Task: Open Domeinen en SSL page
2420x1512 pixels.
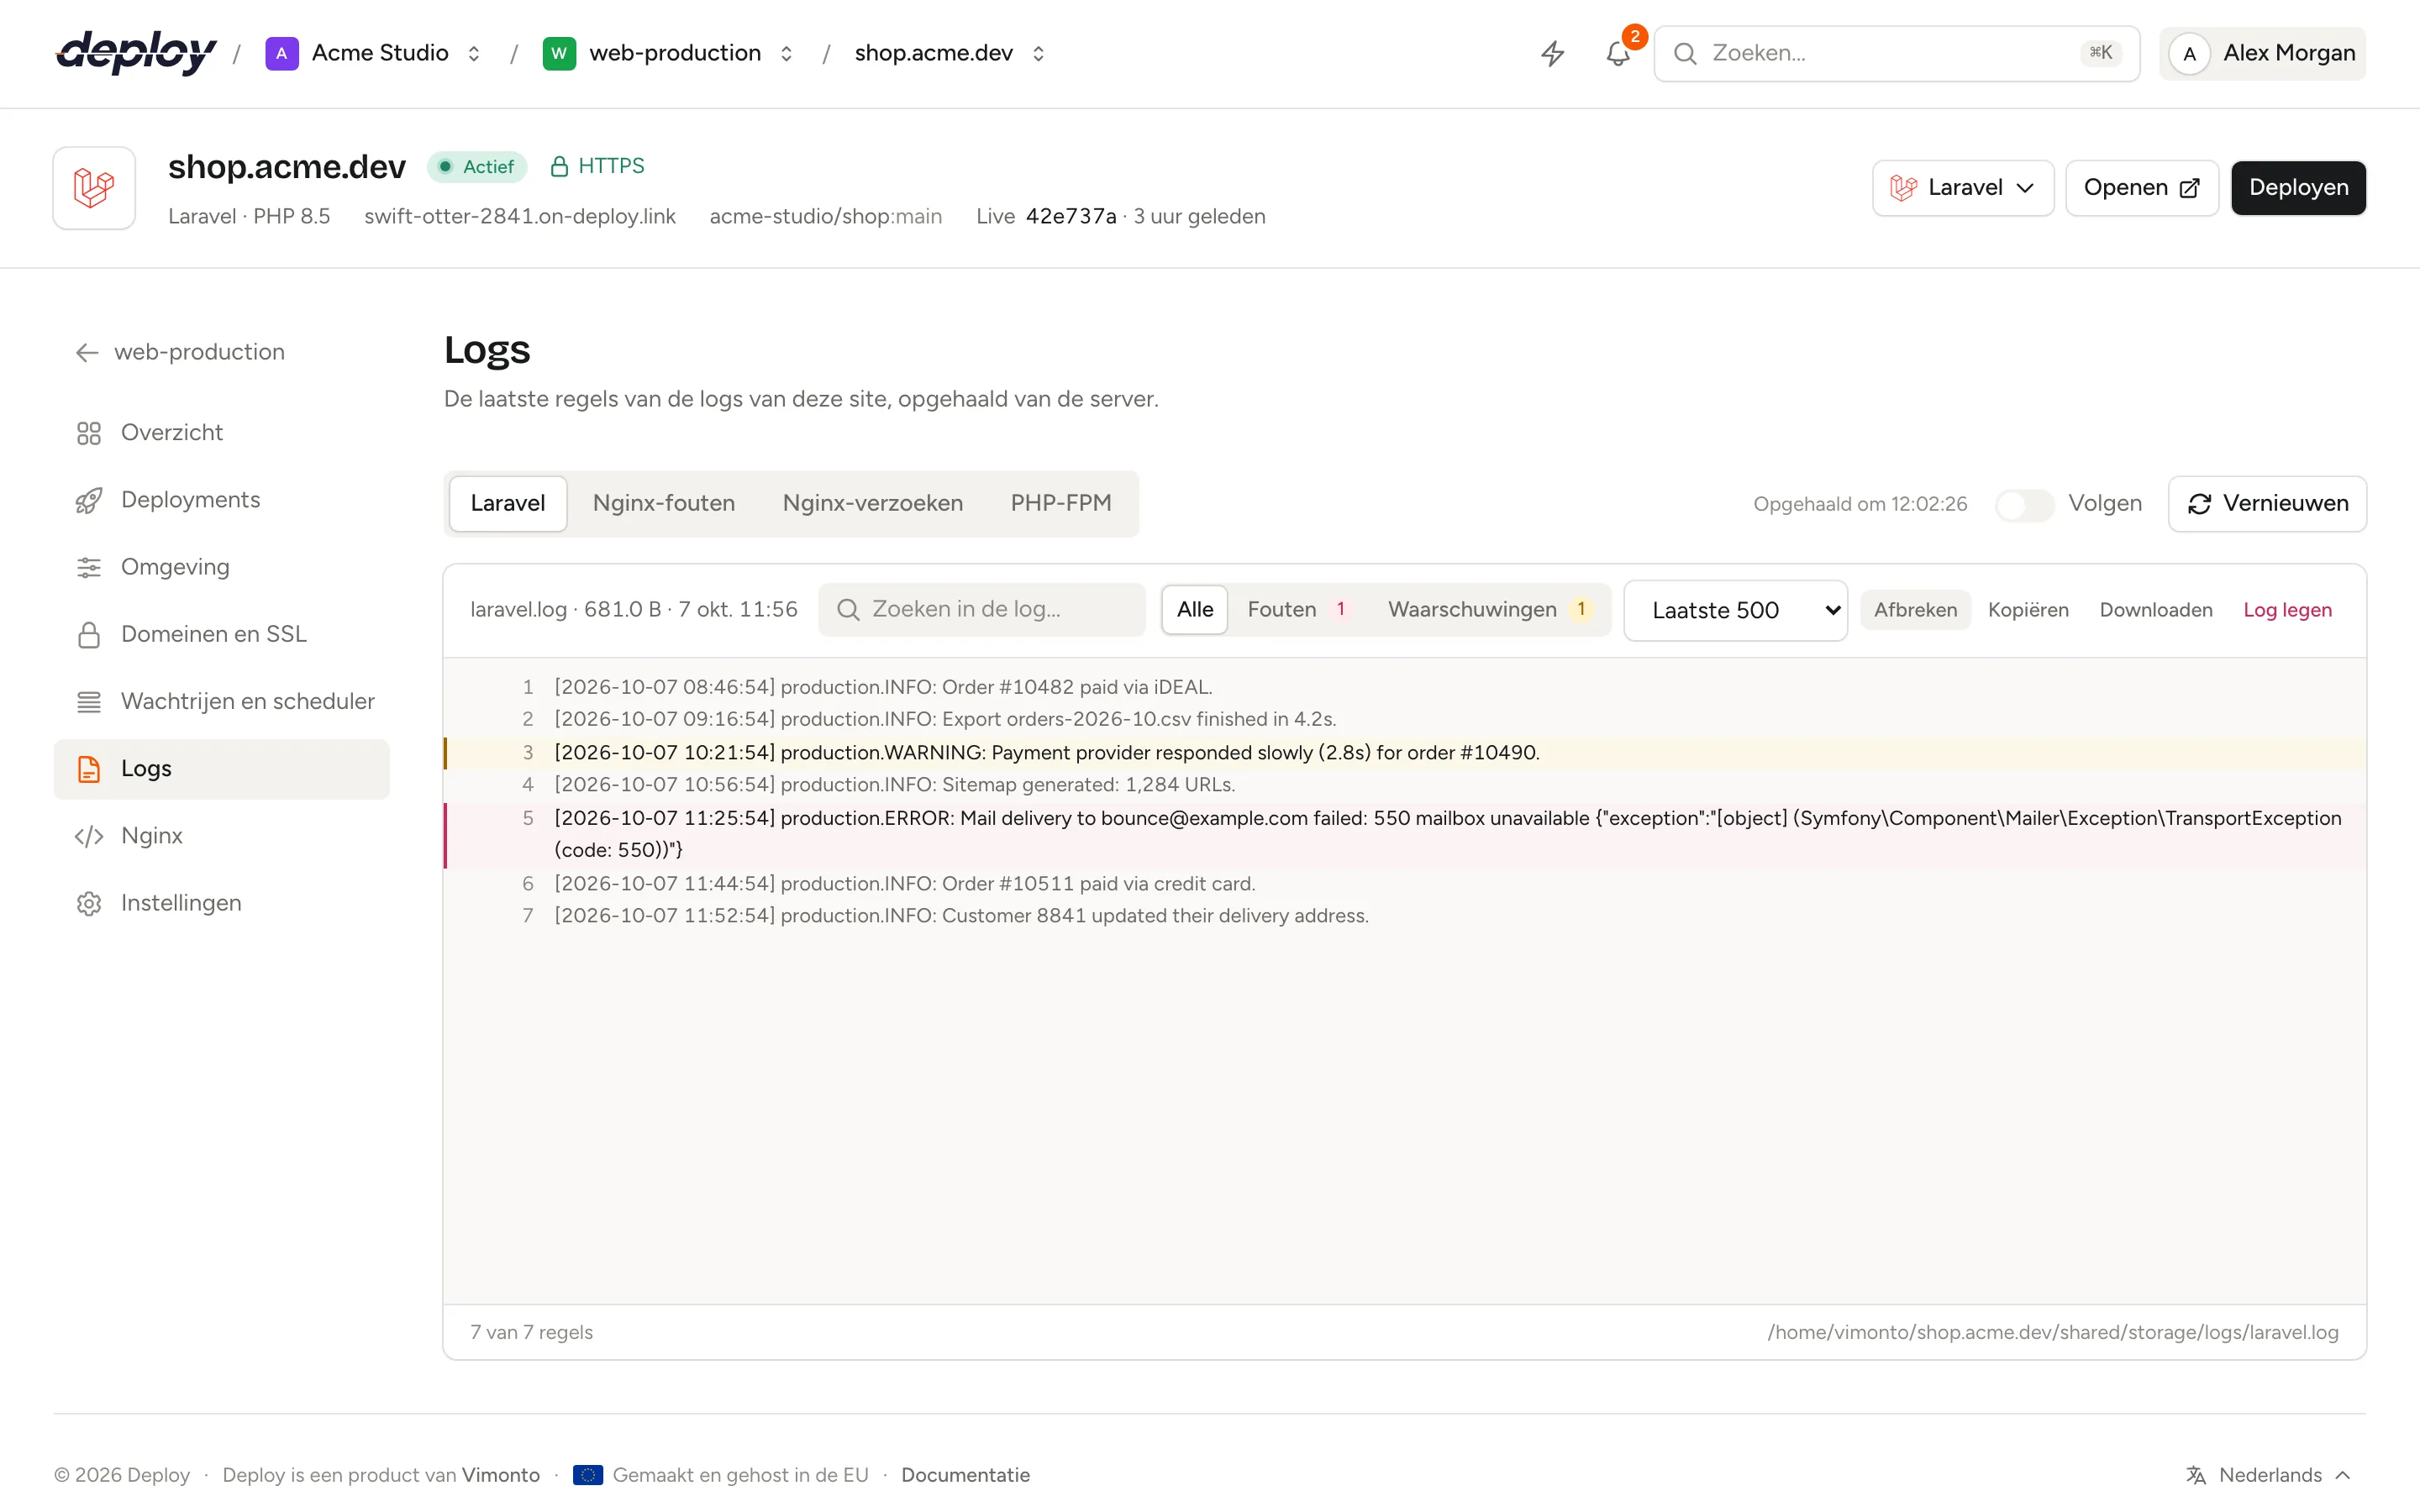Action: (x=222, y=634)
